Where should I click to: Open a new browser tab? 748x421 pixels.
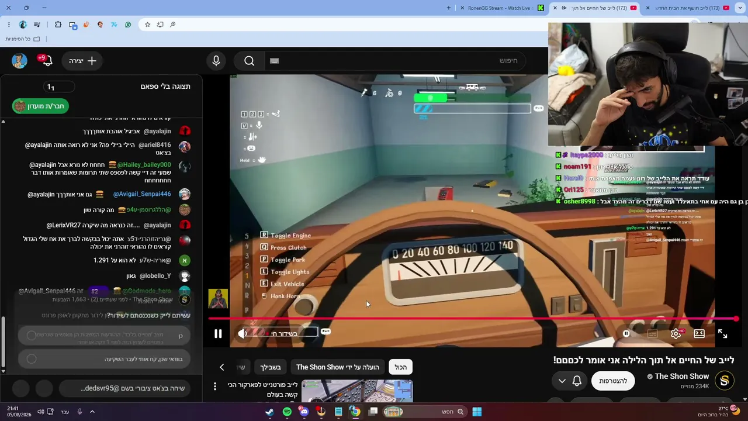[449, 8]
